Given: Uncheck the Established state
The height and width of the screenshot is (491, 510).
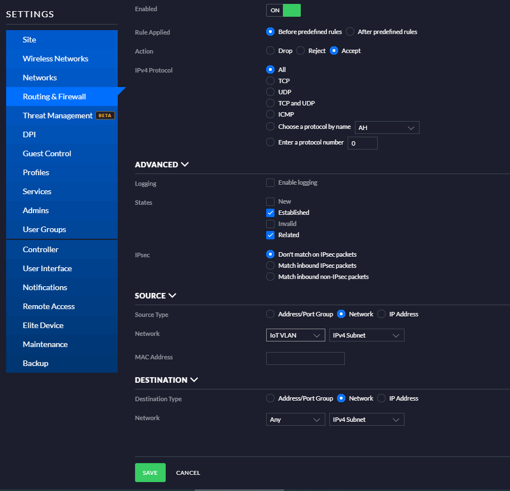Looking at the screenshot, I should click(x=270, y=213).
